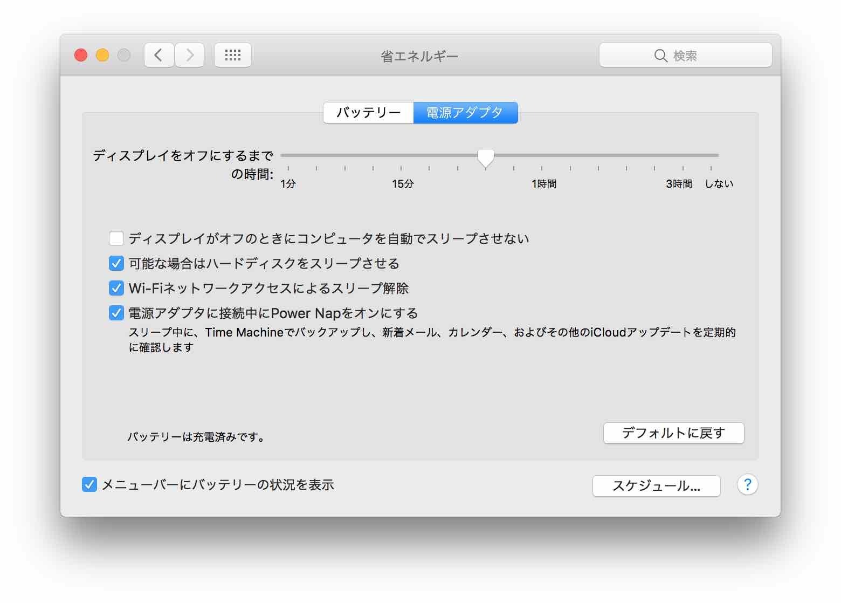Uncheck 可能な場合はハードディスクをスリープさせる
Image resolution: width=841 pixels, height=603 pixels.
coord(116,263)
